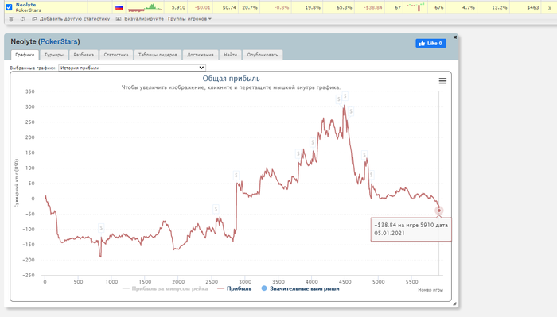Open the PokerStars link in panel title
This screenshot has height=317, width=557.
[x=59, y=42]
